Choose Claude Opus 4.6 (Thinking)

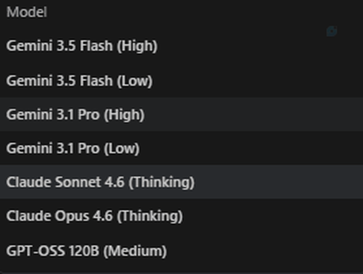(x=181, y=216)
